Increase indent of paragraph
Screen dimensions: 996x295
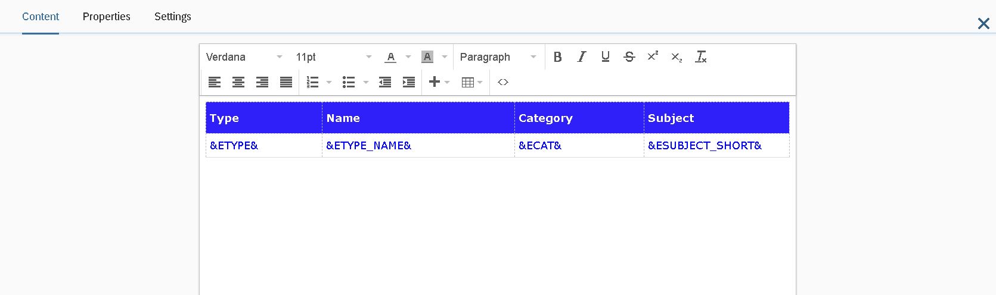[x=409, y=82]
